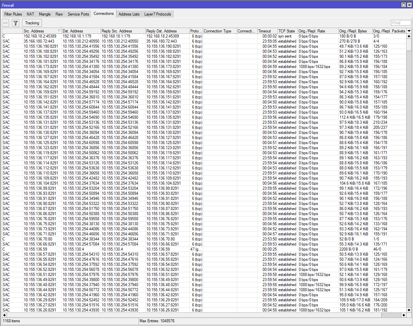Screen dimensions: 413x326
Task: Click vertical scrollbar up arrow
Action: (x=409, y=36)
